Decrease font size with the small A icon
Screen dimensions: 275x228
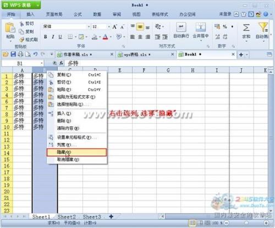(x=122, y=27)
